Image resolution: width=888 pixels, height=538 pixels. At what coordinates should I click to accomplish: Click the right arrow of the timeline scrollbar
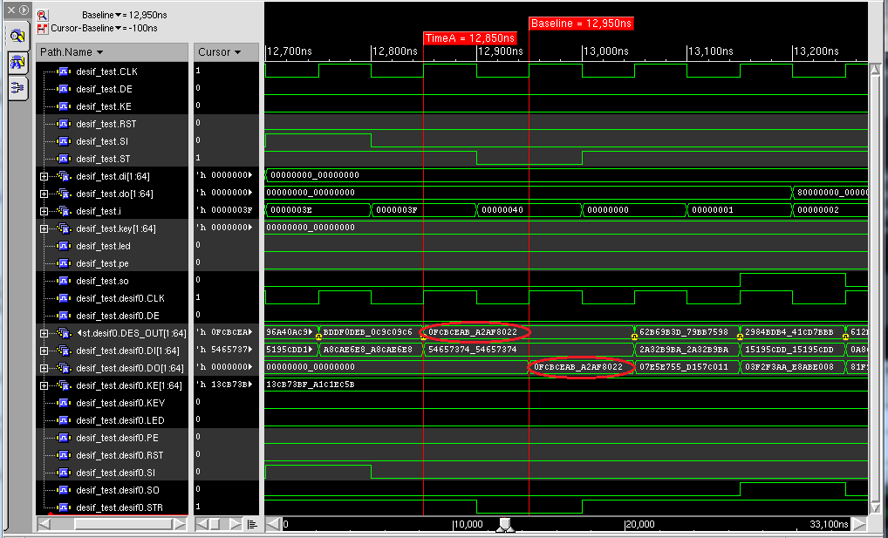pyautogui.click(x=860, y=524)
